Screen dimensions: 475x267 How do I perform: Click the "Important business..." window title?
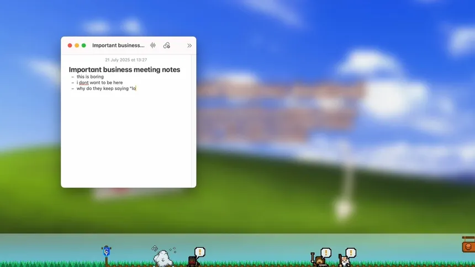coord(118,45)
